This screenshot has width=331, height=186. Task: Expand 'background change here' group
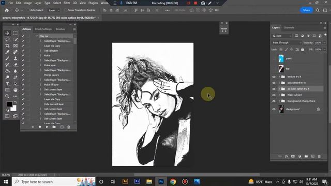click(279, 101)
